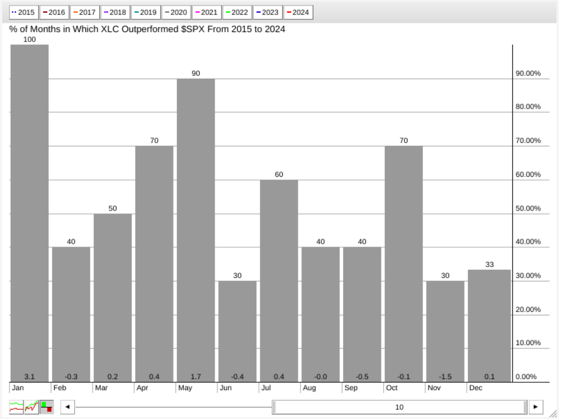Click the "Sep" month axis label
Image resolution: width=561 pixels, height=420 pixels.
tap(351, 389)
